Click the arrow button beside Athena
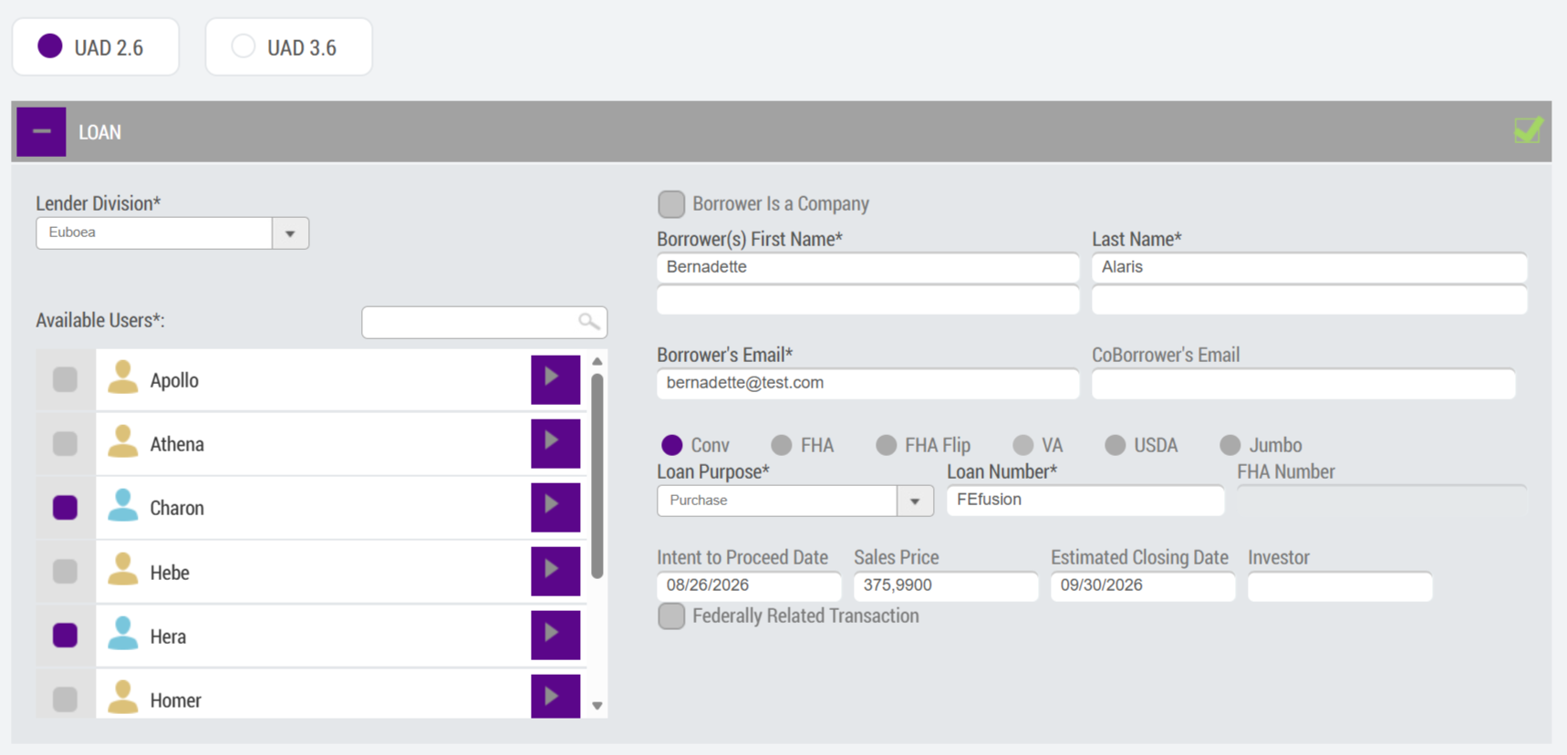The height and width of the screenshot is (755, 1567). click(555, 443)
